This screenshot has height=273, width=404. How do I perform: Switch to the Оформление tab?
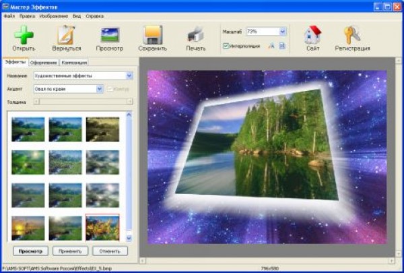pos(43,62)
